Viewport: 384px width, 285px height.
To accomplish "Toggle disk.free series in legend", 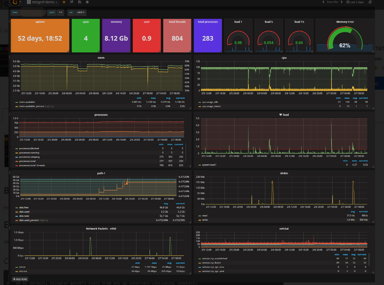I will 24,207.
